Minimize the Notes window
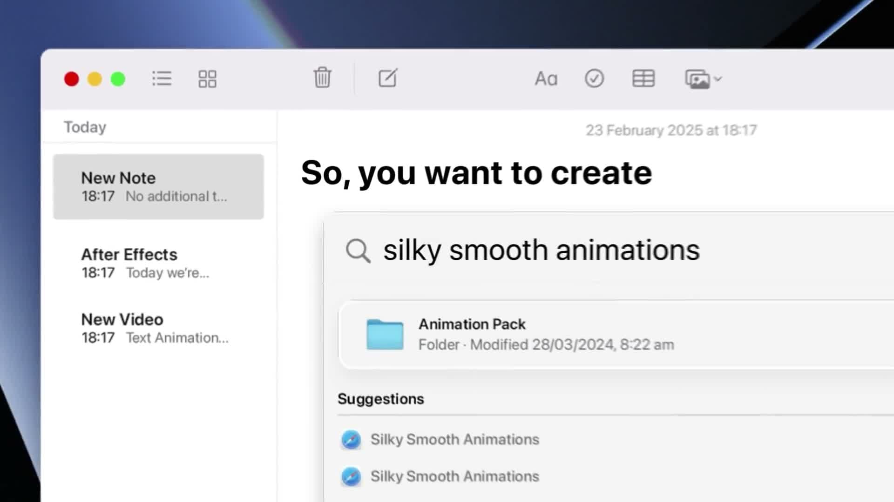 pyautogui.click(x=95, y=79)
